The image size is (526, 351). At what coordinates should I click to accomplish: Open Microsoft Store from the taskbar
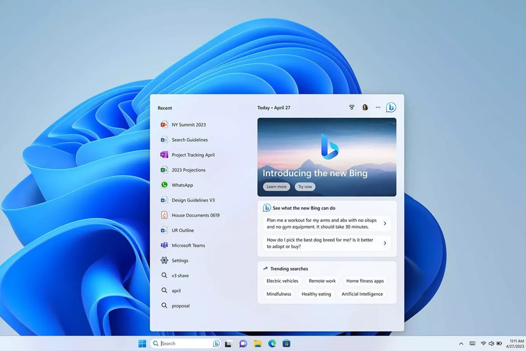pos(287,344)
